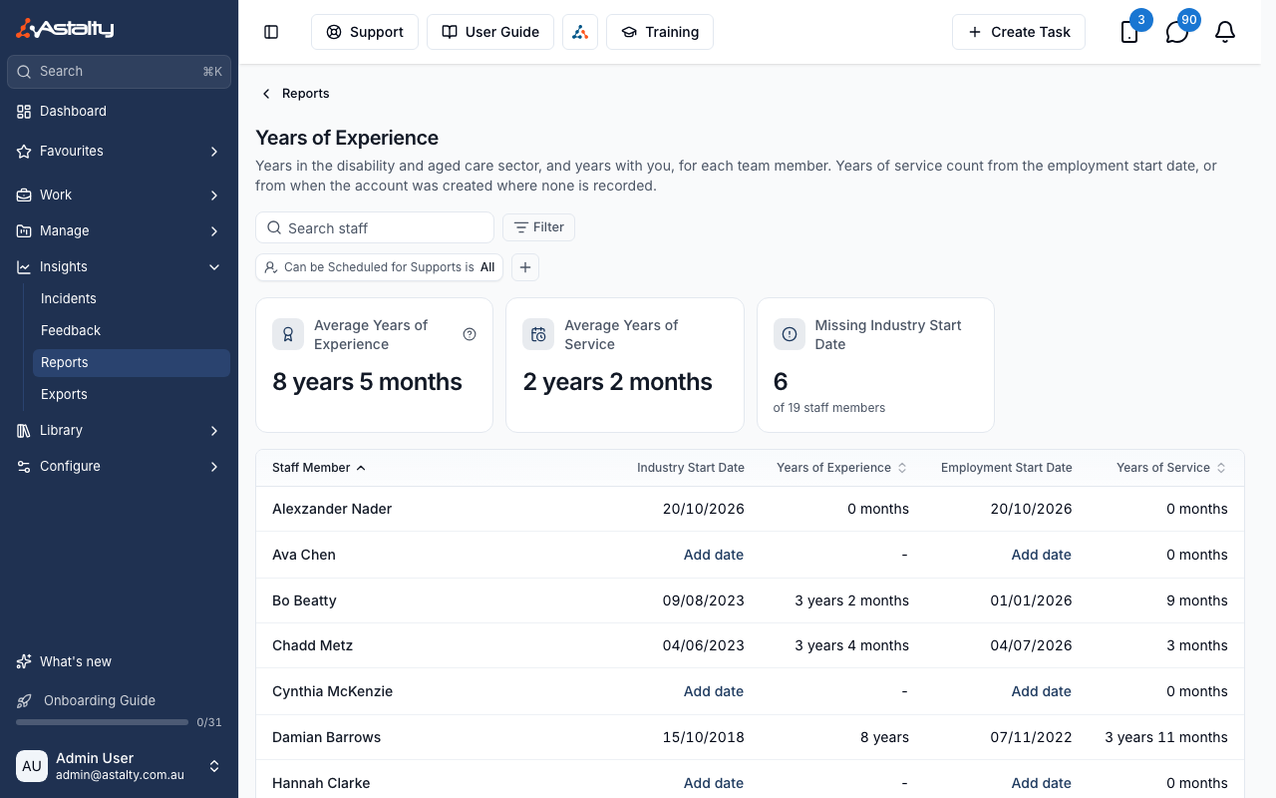Screen dimensions: 1276x798
Task: Click the Filter button
Action: [x=538, y=227]
